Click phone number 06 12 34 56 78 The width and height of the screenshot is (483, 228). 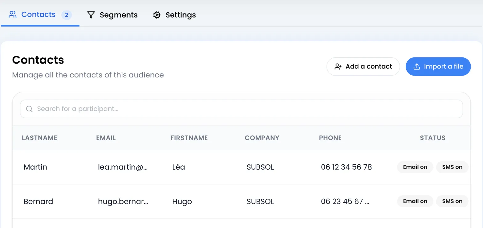pyautogui.click(x=346, y=167)
